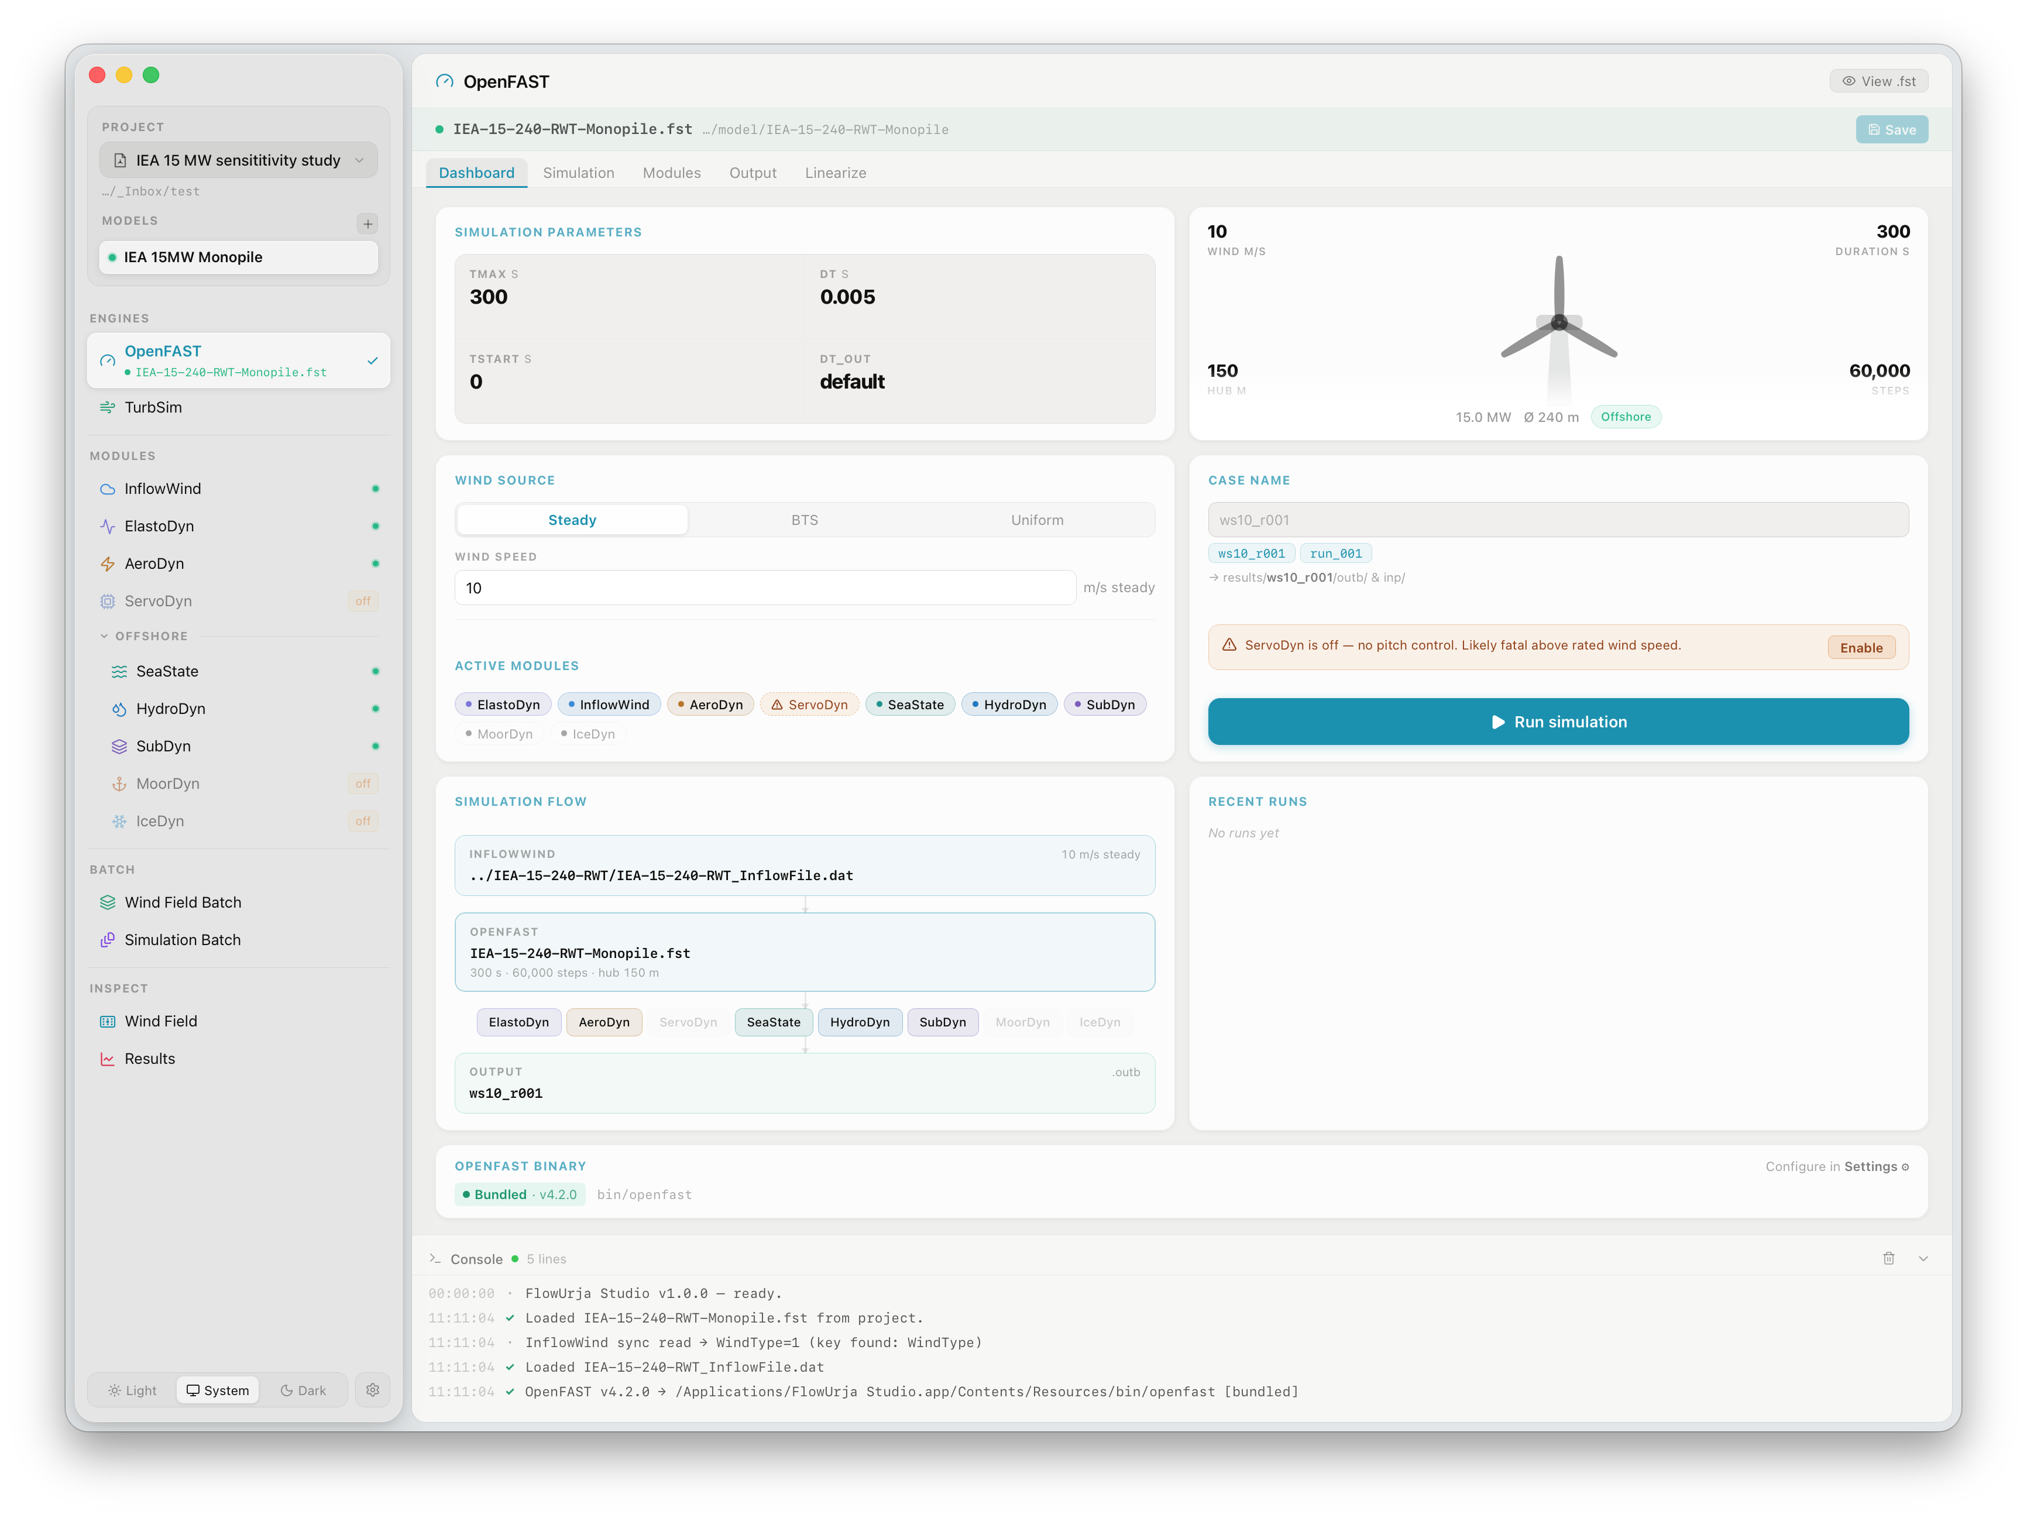
Task: Collapse the console panel chevron
Action: pos(1923,1259)
